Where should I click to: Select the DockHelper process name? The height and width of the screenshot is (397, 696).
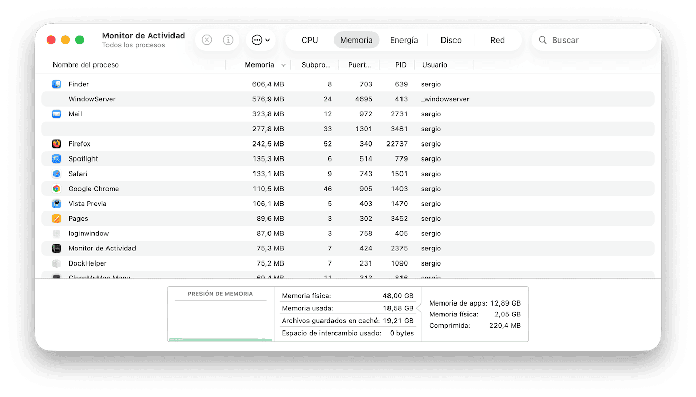[87, 263]
